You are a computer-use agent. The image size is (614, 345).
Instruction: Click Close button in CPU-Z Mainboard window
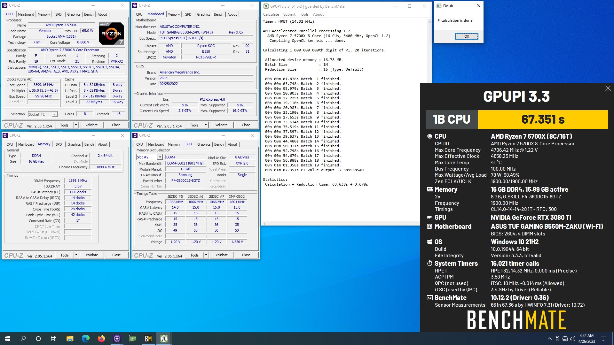246,125
